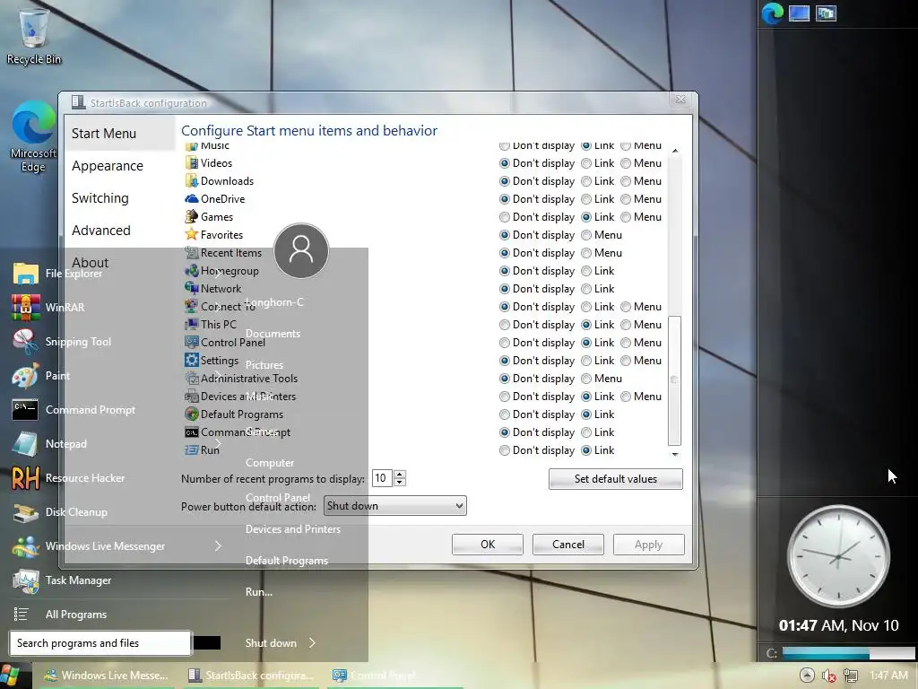918x689 pixels.
Task: Set OneDrive to Link
Action: click(x=586, y=199)
